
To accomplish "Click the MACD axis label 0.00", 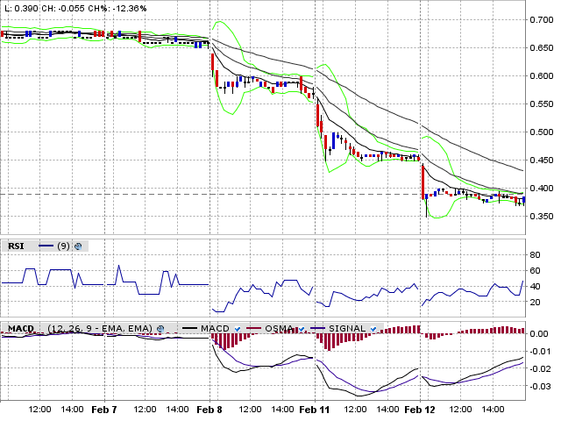I will (x=539, y=333).
